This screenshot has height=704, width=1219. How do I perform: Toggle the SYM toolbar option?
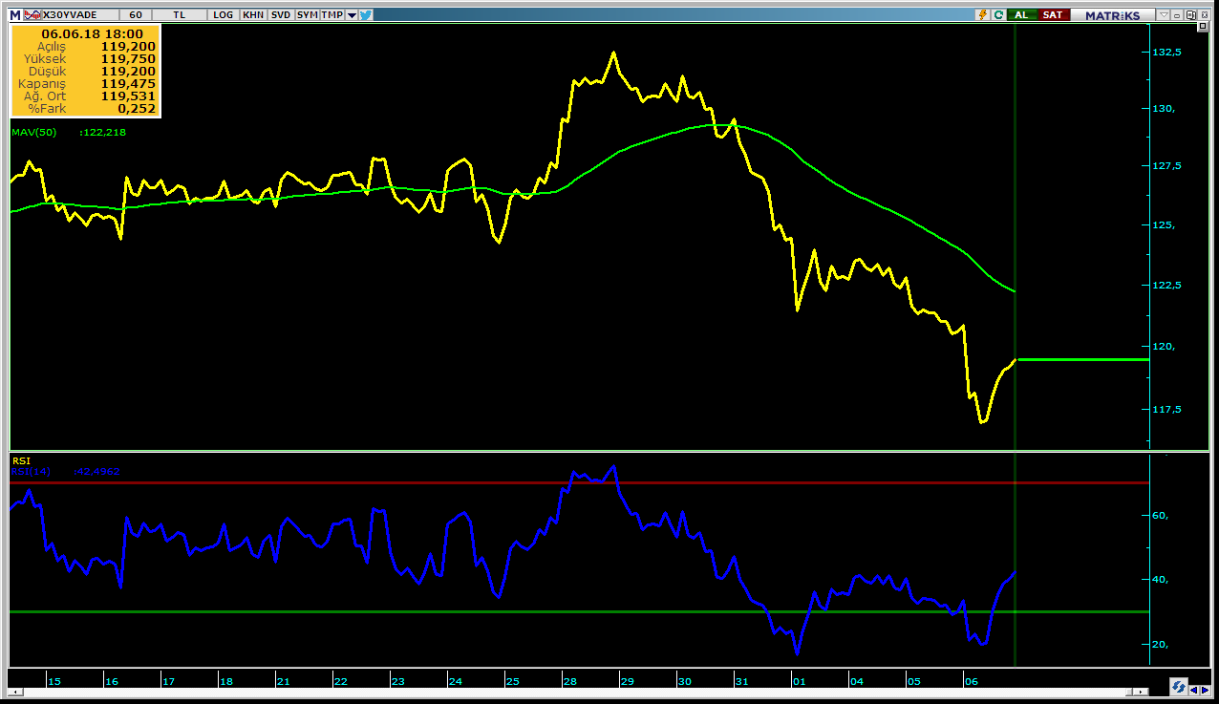pos(307,14)
